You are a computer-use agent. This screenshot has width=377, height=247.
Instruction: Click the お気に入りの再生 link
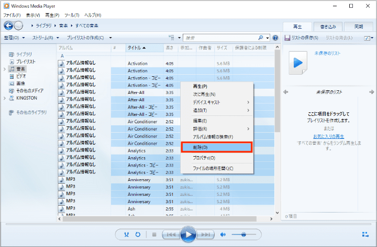pyautogui.click(x=328, y=136)
